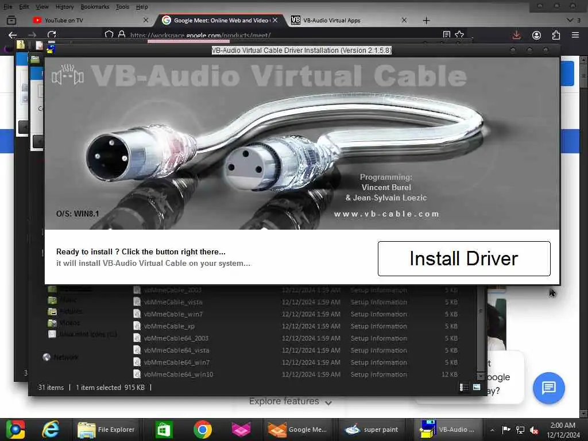Close the YouTube on TV tab

click(x=146, y=20)
